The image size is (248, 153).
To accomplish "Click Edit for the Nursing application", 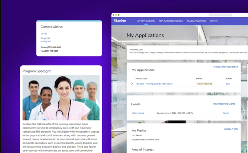I will point(228,84).
